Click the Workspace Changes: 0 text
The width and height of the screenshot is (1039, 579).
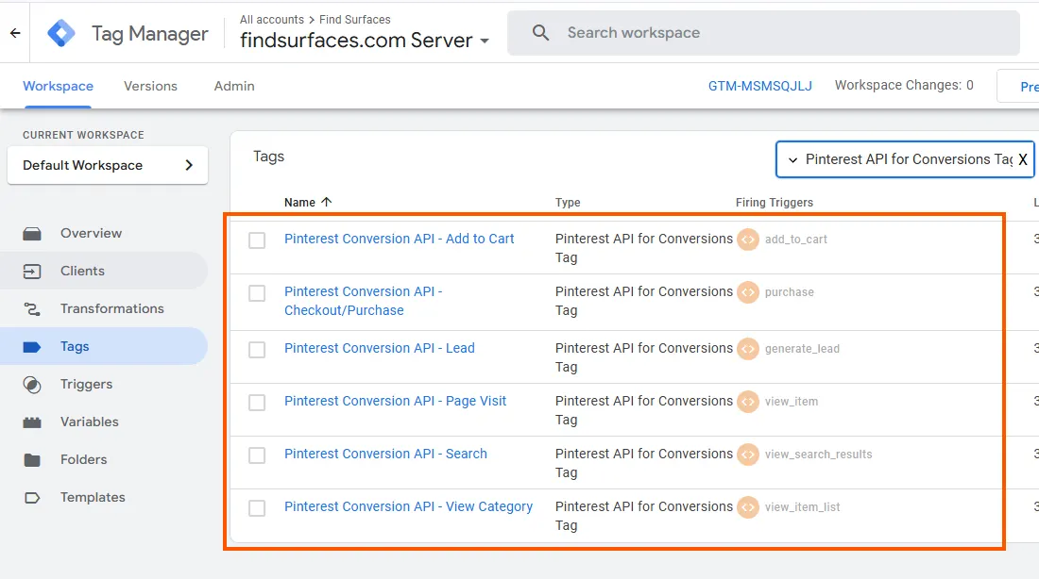click(x=904, y=86)
